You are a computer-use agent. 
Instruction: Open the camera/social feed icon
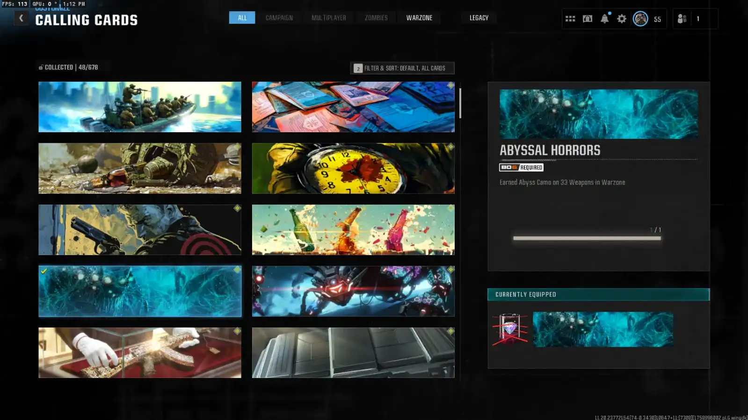tap(588, 19)
